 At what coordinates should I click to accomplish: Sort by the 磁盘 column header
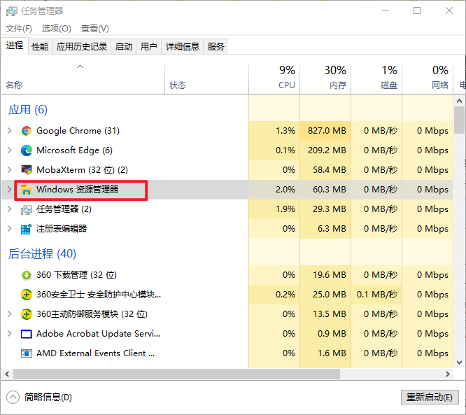376,79
